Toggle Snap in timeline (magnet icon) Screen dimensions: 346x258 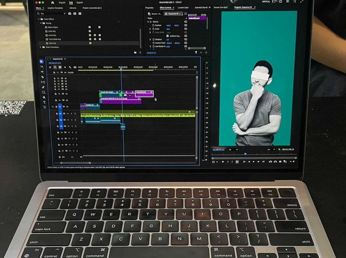[x=55, y=67]
